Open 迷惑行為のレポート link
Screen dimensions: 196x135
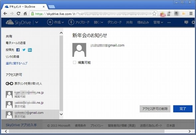point(151,125)
